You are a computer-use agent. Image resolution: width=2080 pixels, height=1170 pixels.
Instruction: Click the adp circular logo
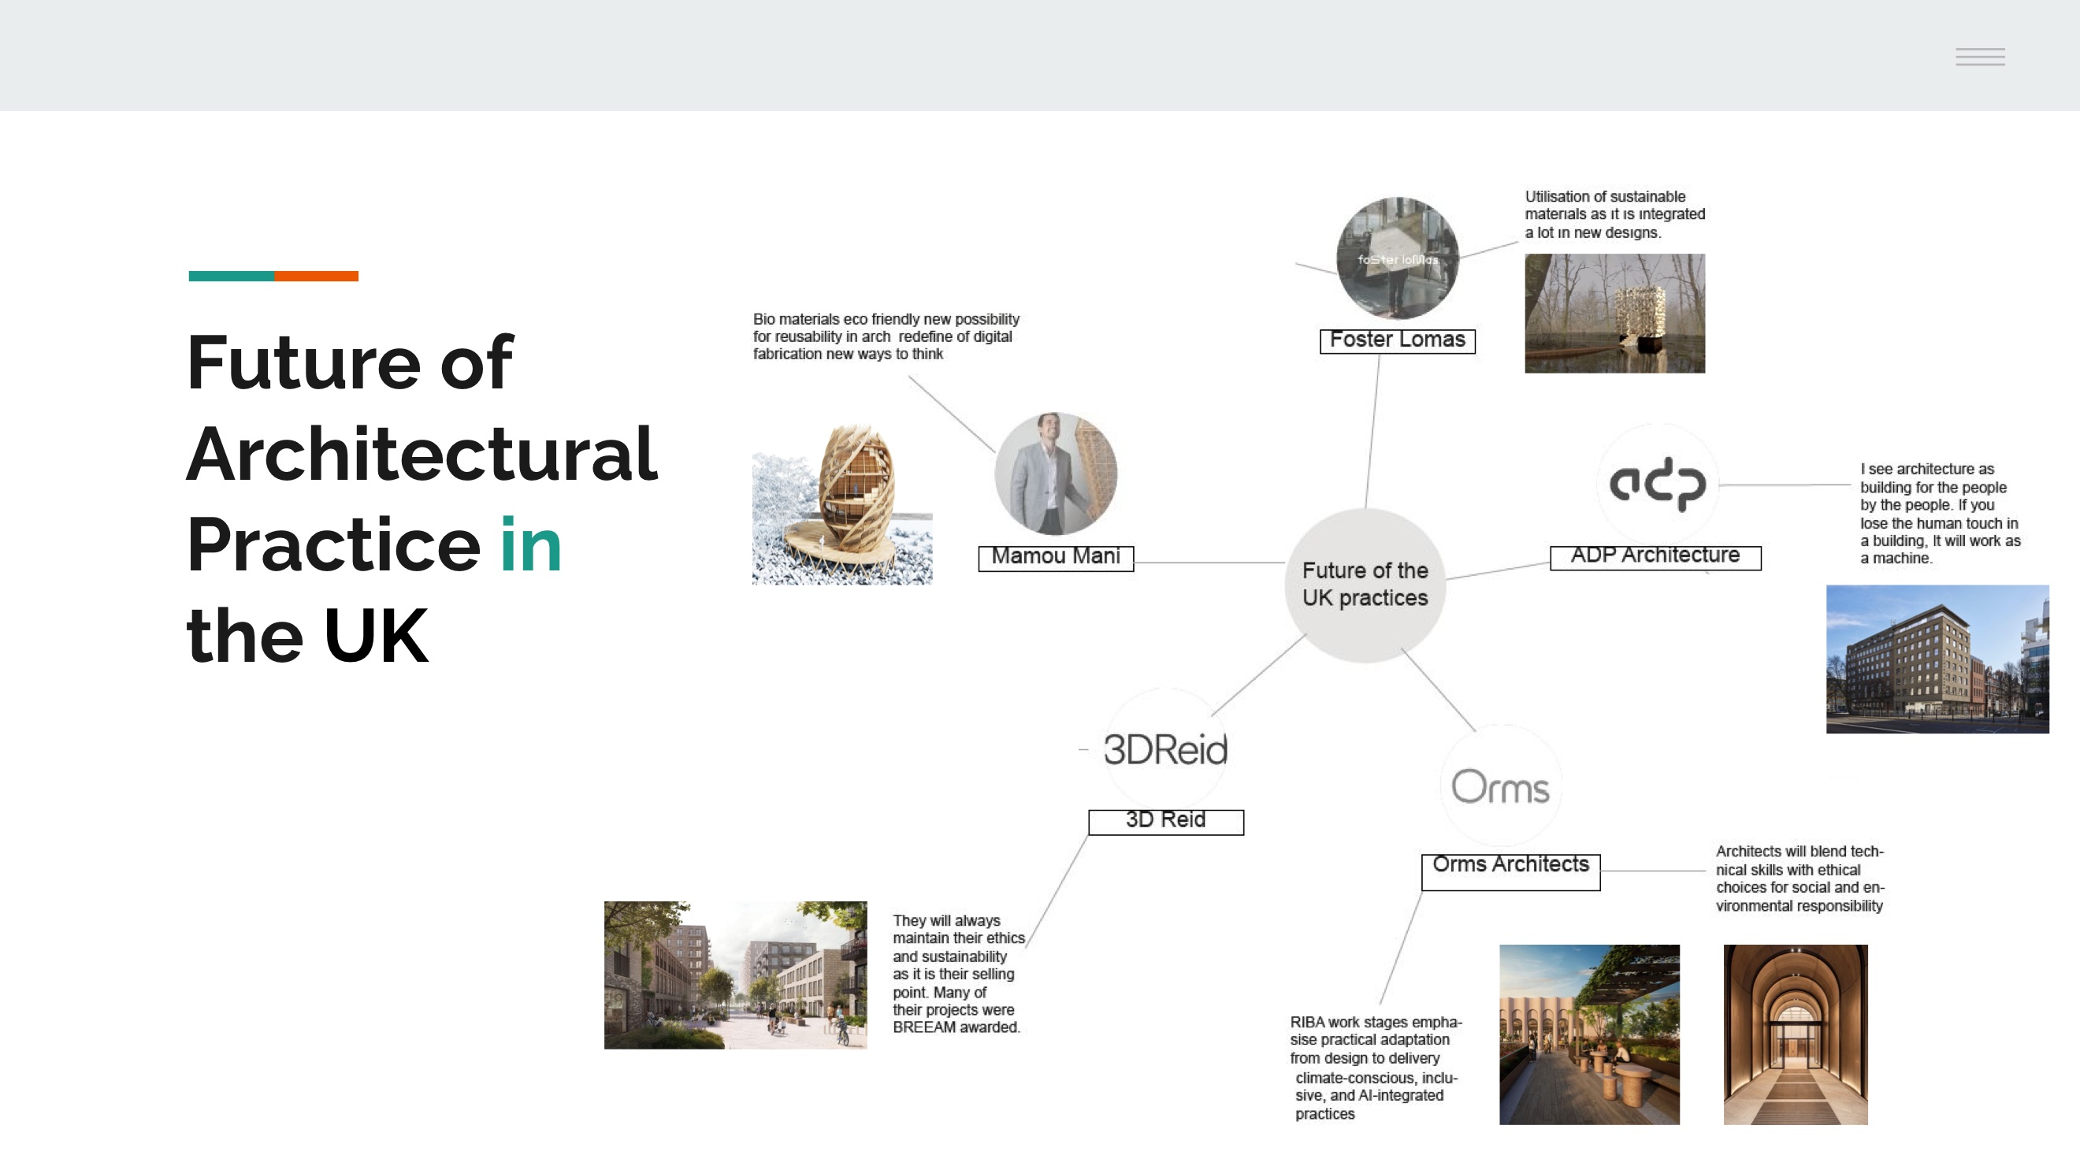pyautogui.click(x=1658, y=485)
